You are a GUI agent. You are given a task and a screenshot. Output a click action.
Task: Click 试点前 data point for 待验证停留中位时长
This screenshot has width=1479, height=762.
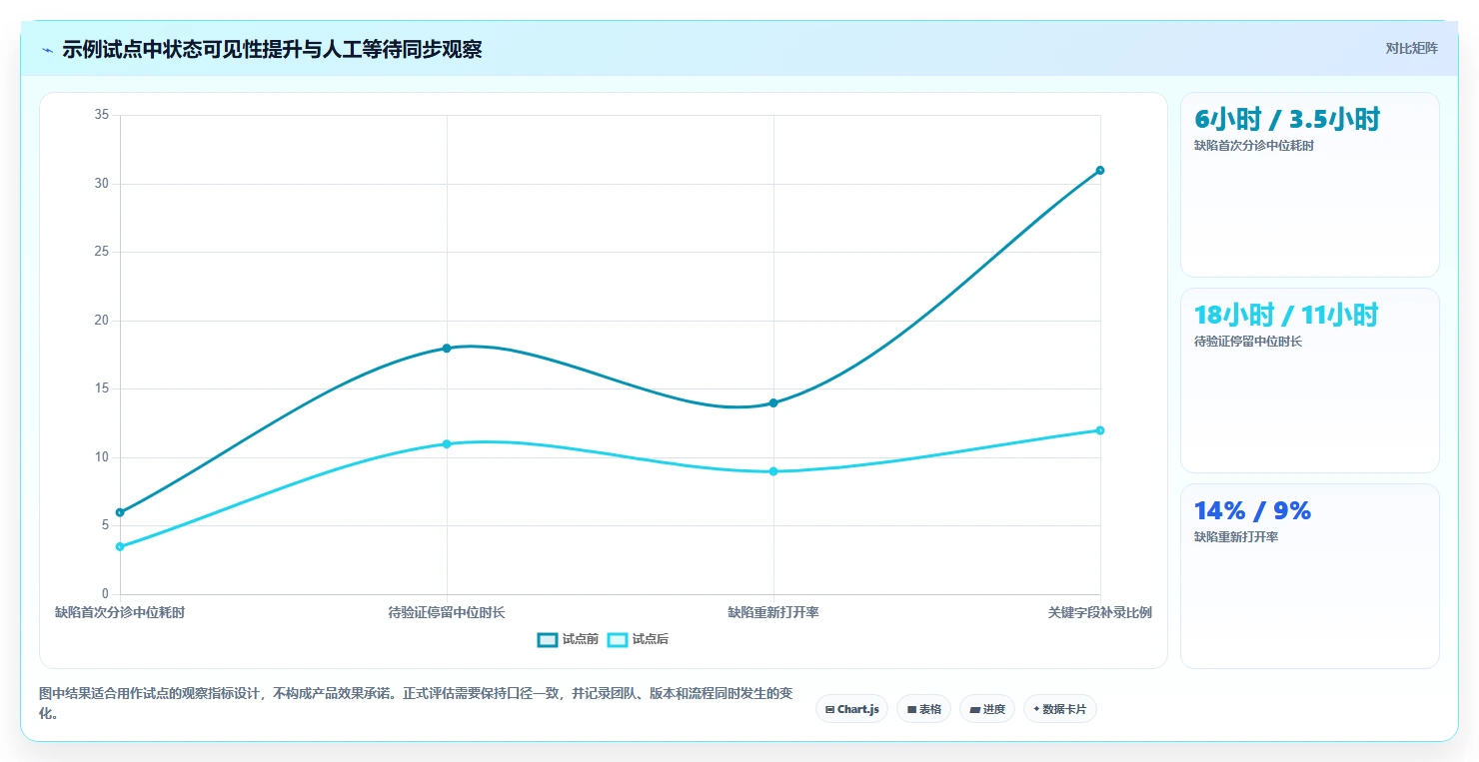(x=447, y=348)
